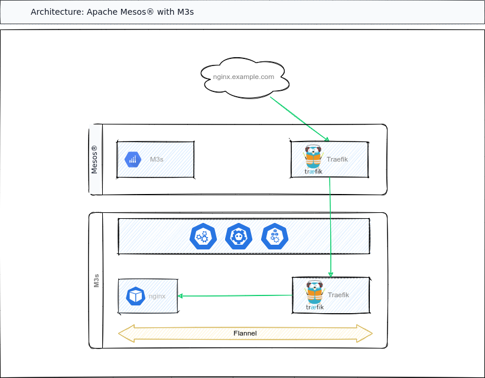Select the nginx.example.com cloud shape

pos(245,77)
